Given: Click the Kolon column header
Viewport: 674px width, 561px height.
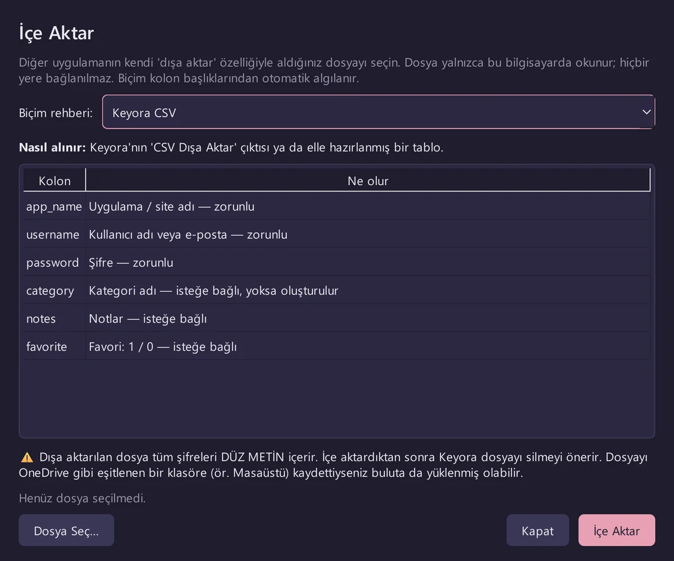Looking at the screenshot, I should [x=54, y=181].
